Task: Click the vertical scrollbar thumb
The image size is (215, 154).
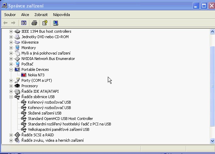Action: click(212, 86)
